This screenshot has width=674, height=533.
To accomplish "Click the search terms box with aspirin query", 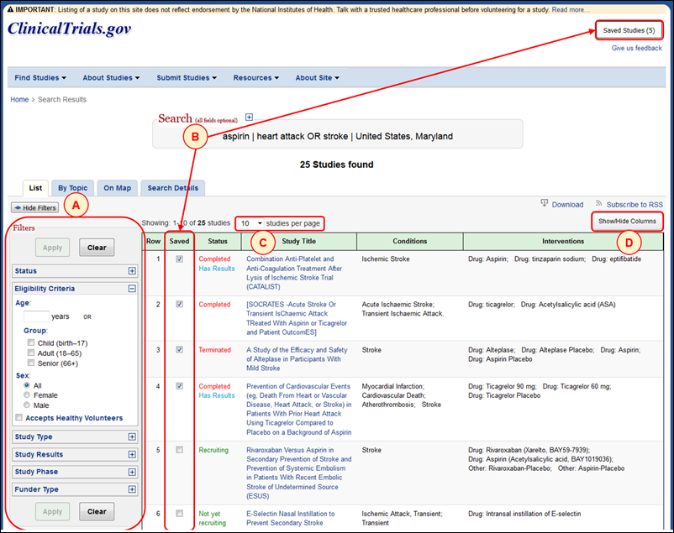I will (338, 134).
